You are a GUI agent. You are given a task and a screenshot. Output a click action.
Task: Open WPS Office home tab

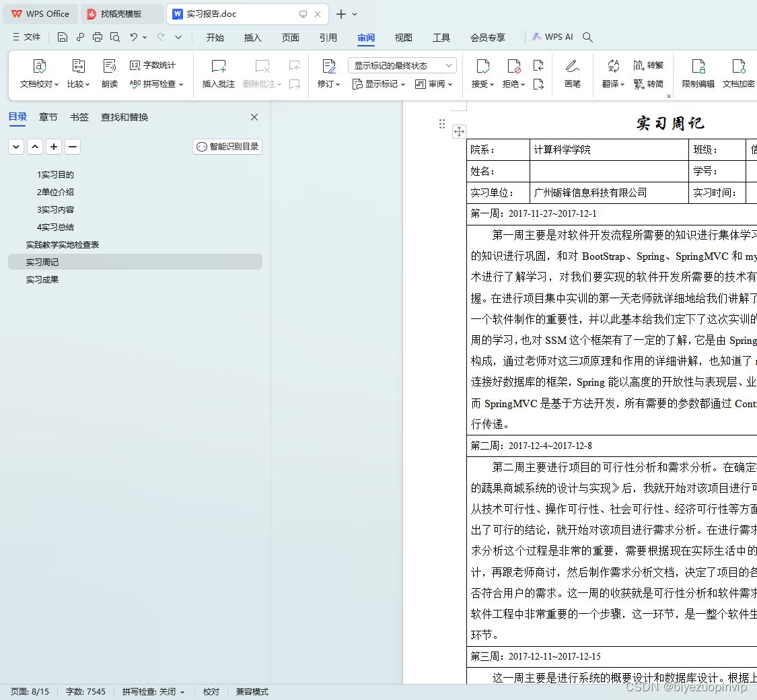pyautogui.click(x=40, y=14)
